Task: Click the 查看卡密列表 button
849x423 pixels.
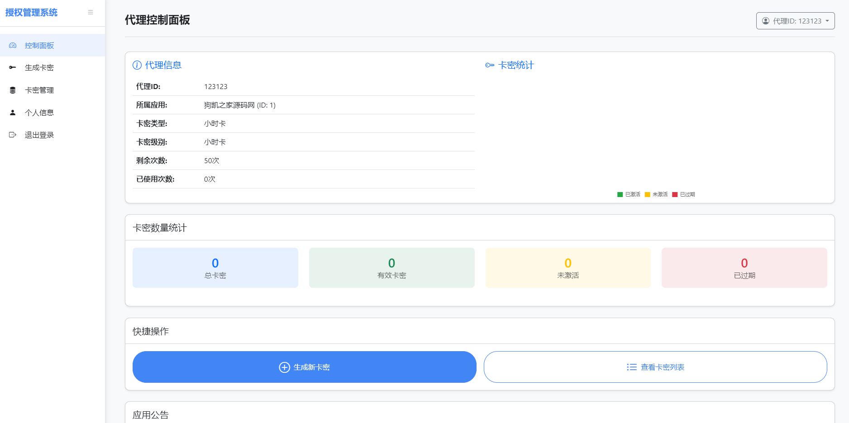Action: 655,367
